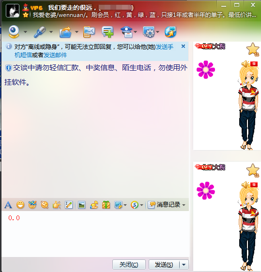261x272 pixels.
Task: Dismiss the offline notice with the X
Action: tap(183, 46)
